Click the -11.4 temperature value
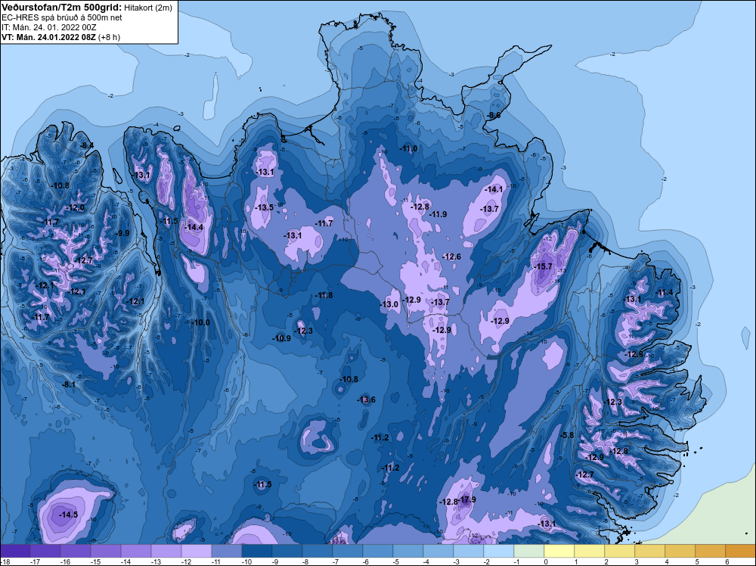 (664, 292)
